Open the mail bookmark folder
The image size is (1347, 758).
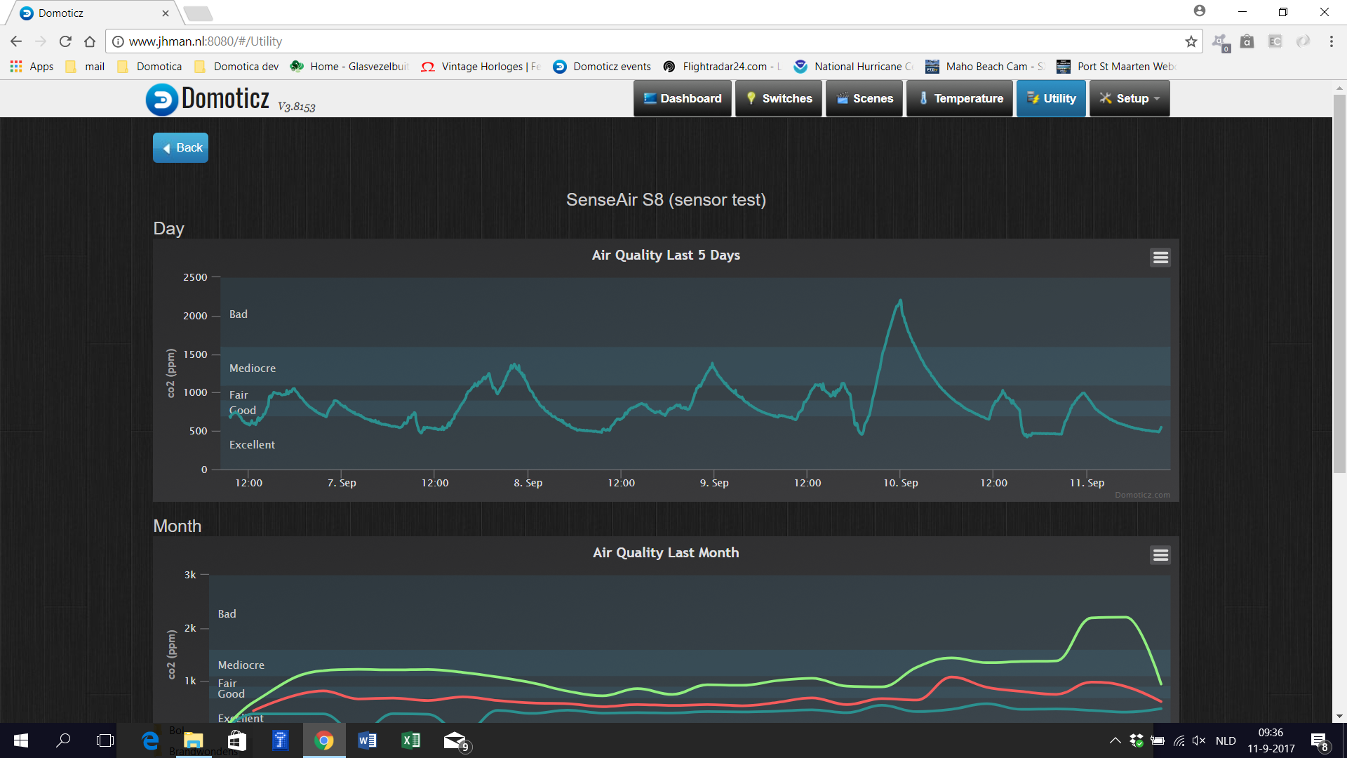(x=85, y=66)
